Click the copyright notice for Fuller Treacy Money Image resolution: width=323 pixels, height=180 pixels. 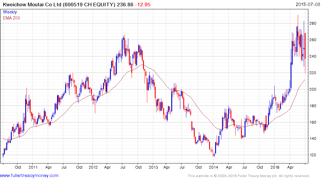249,176
